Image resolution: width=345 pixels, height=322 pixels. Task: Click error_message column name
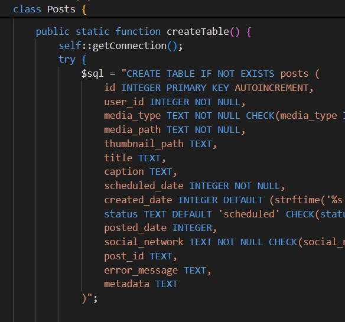click(x=141, y=271)
